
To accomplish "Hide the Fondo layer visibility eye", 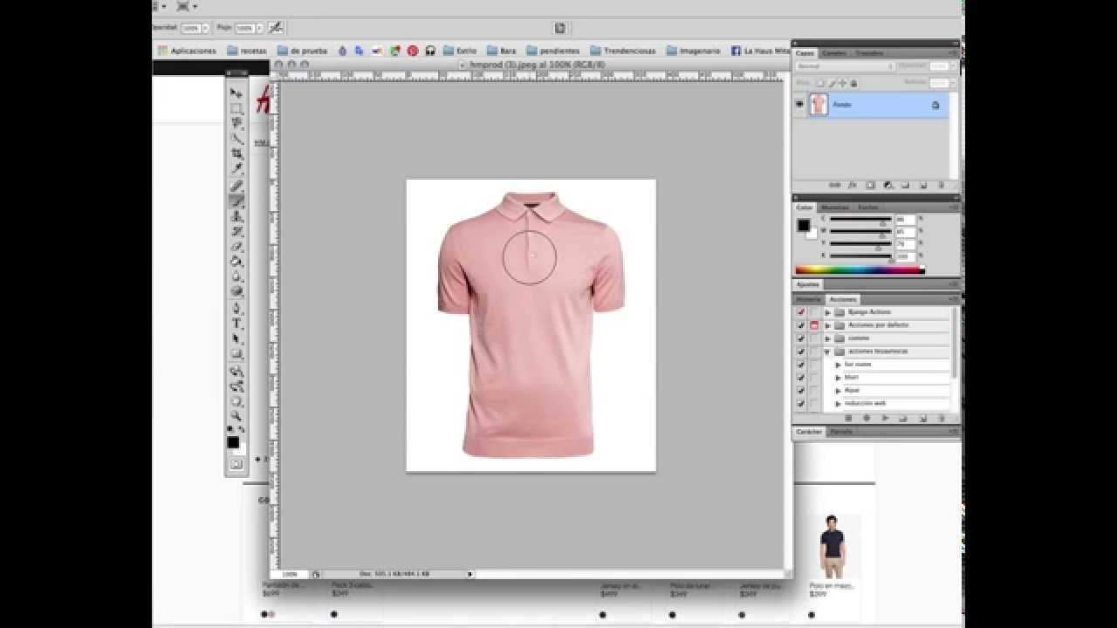I will [798, 105].
